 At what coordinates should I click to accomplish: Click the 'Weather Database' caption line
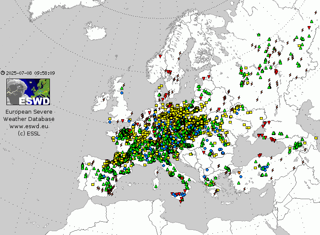(x=29, y=119)
